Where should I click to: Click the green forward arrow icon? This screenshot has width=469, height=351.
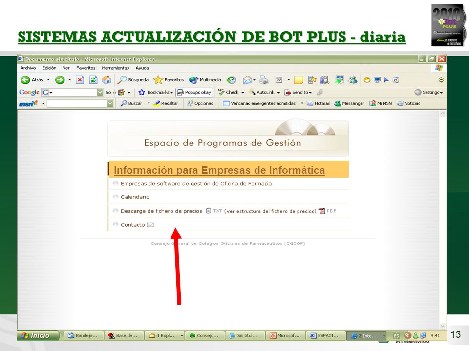[x=60, y=80]
